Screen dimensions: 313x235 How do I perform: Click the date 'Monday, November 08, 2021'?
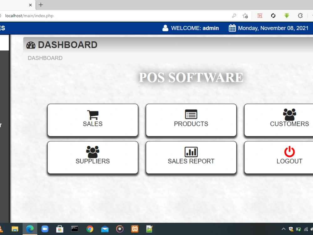[273, 28]
